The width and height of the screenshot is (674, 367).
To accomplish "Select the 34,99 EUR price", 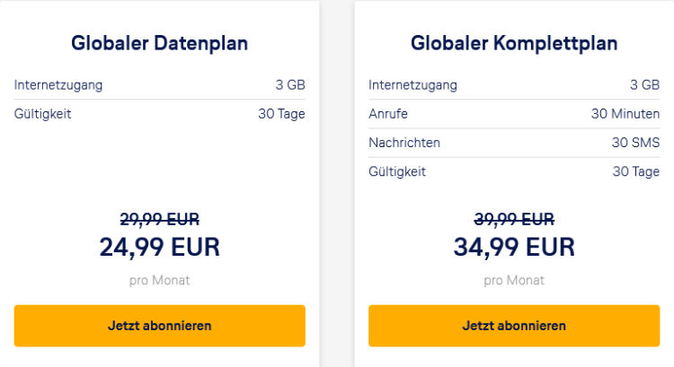I will pos(514,247).
